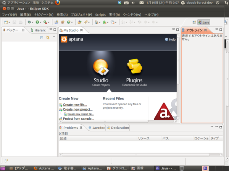Click My Studio horizontal scrollbar
Viewport: 229px width, 171px height.
pos(105,121)
